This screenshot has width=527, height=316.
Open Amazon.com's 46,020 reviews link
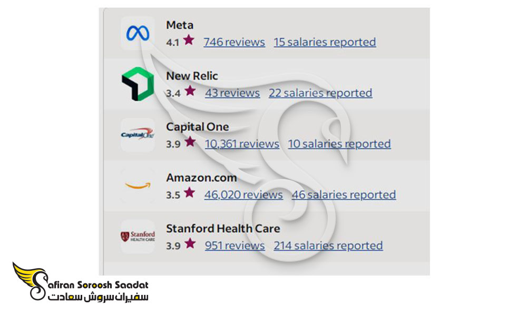click(243, 195)
